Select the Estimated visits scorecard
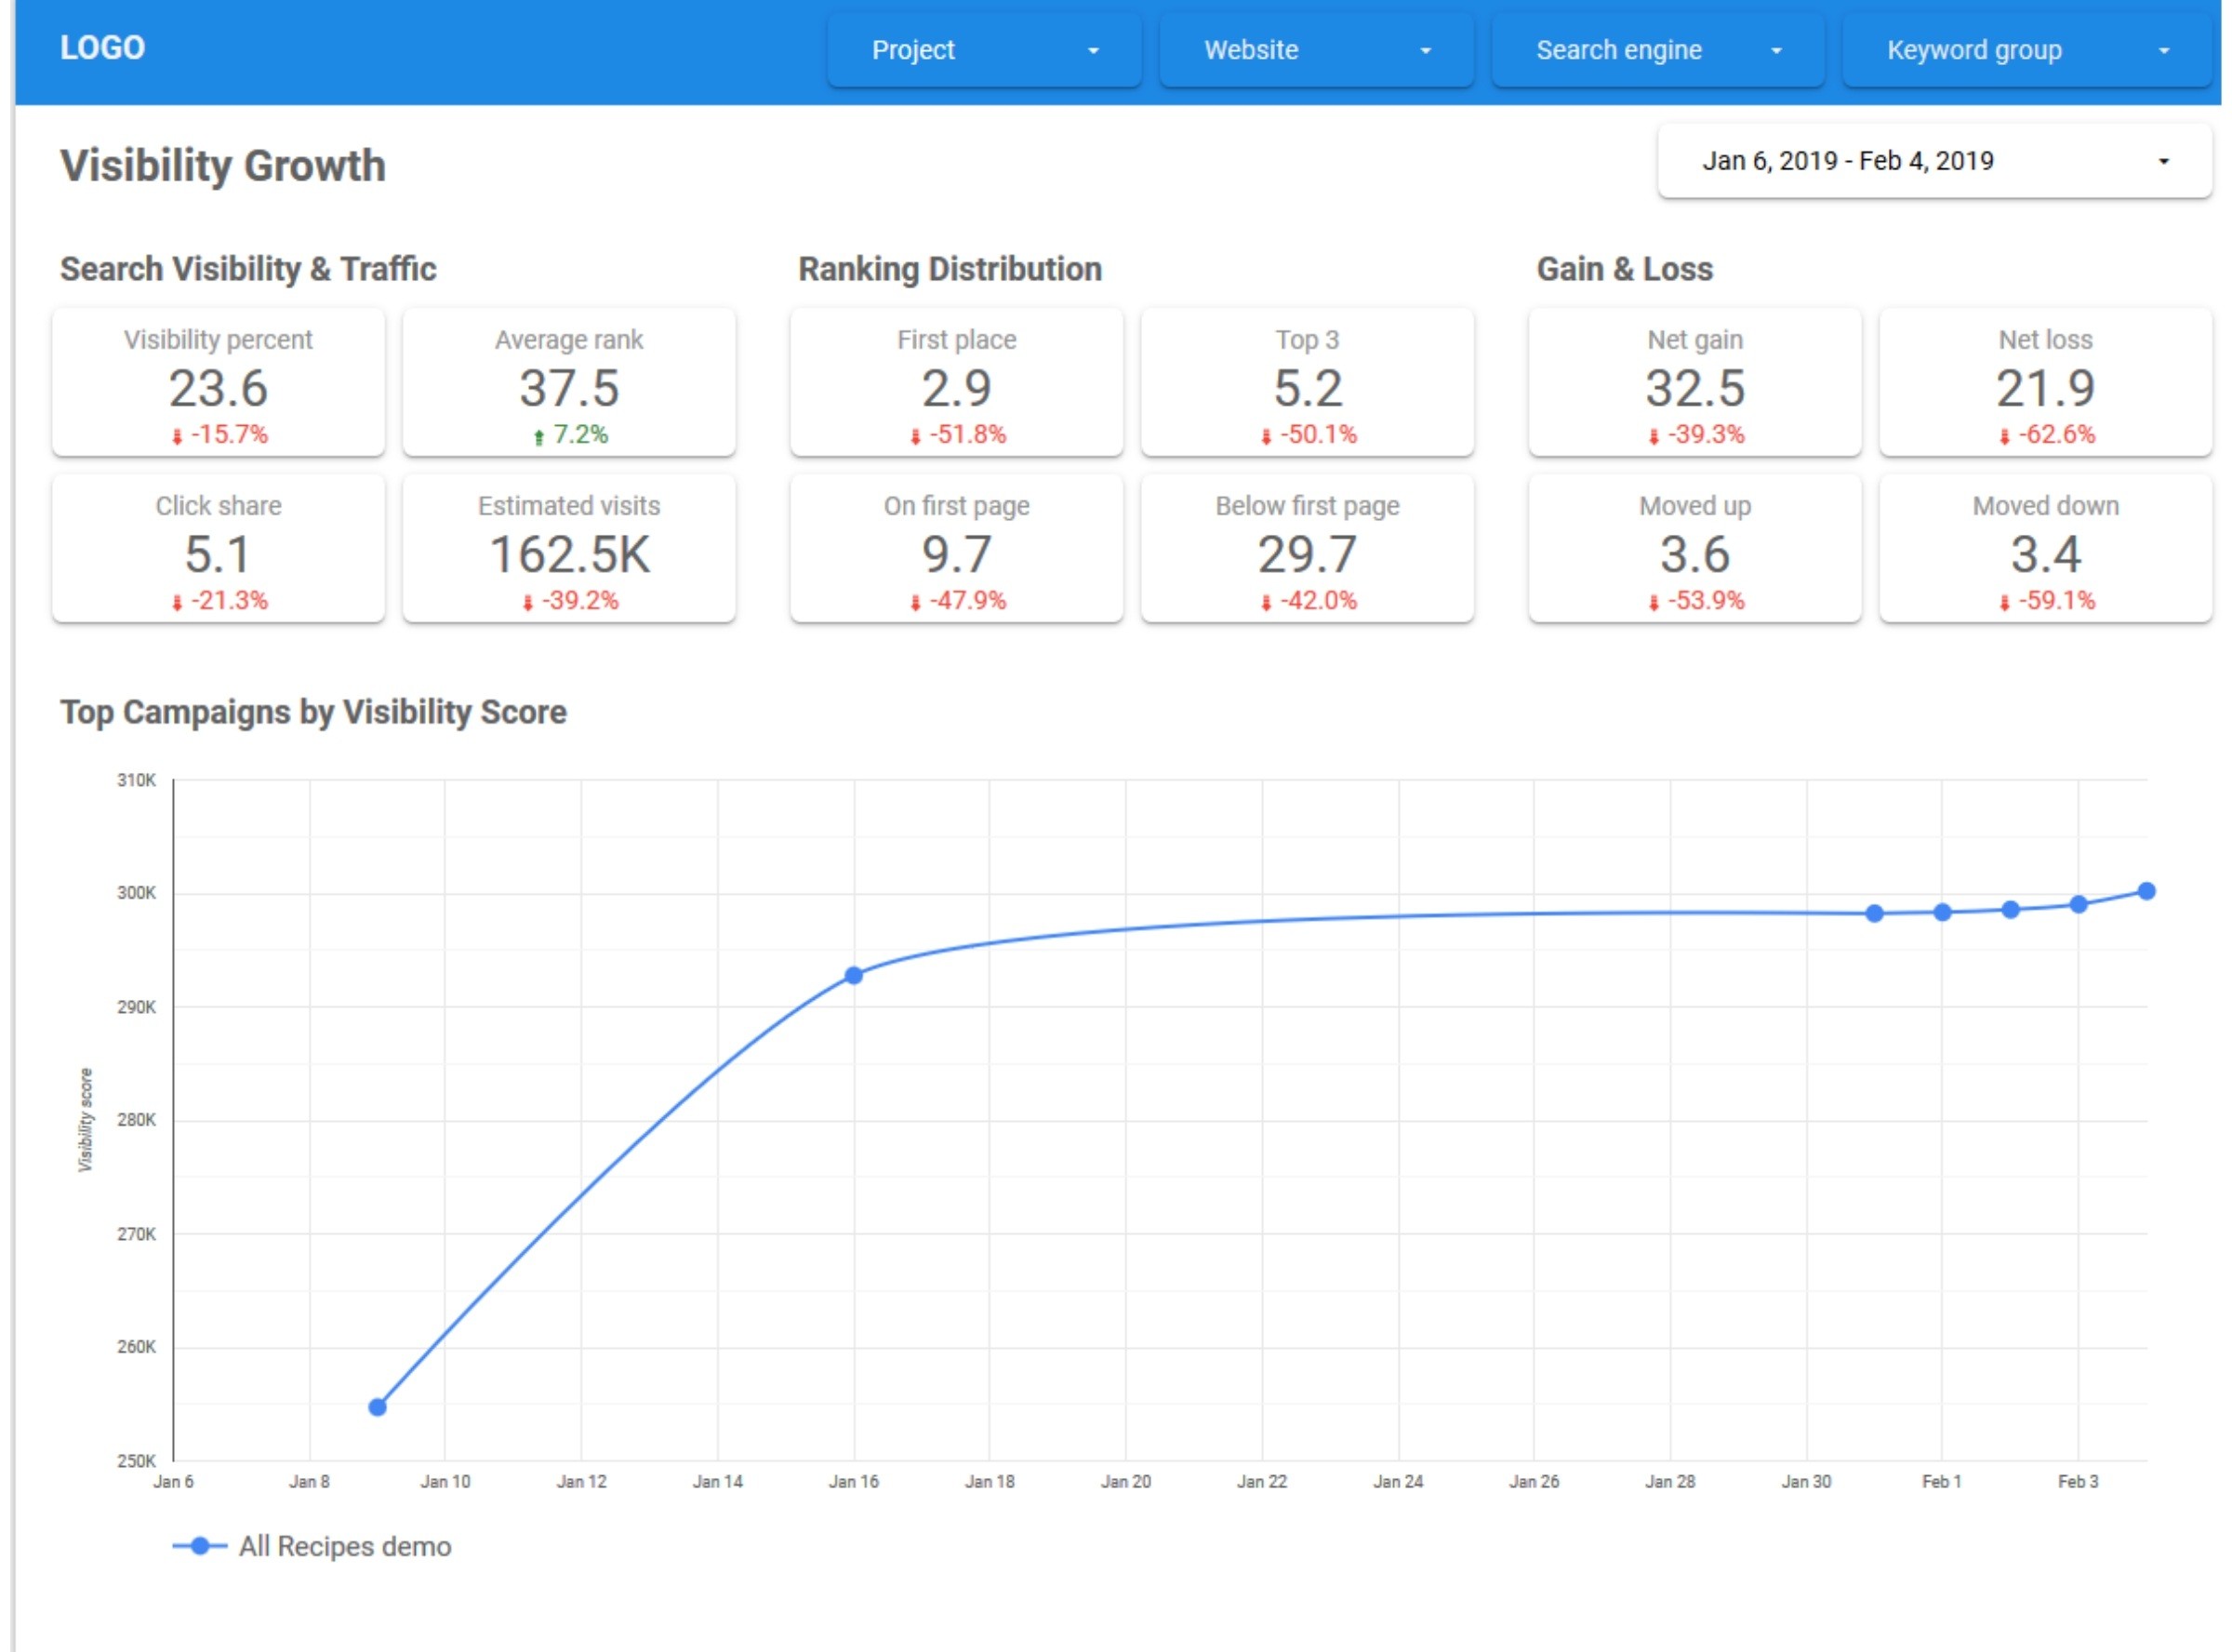 tap(569, 549)
